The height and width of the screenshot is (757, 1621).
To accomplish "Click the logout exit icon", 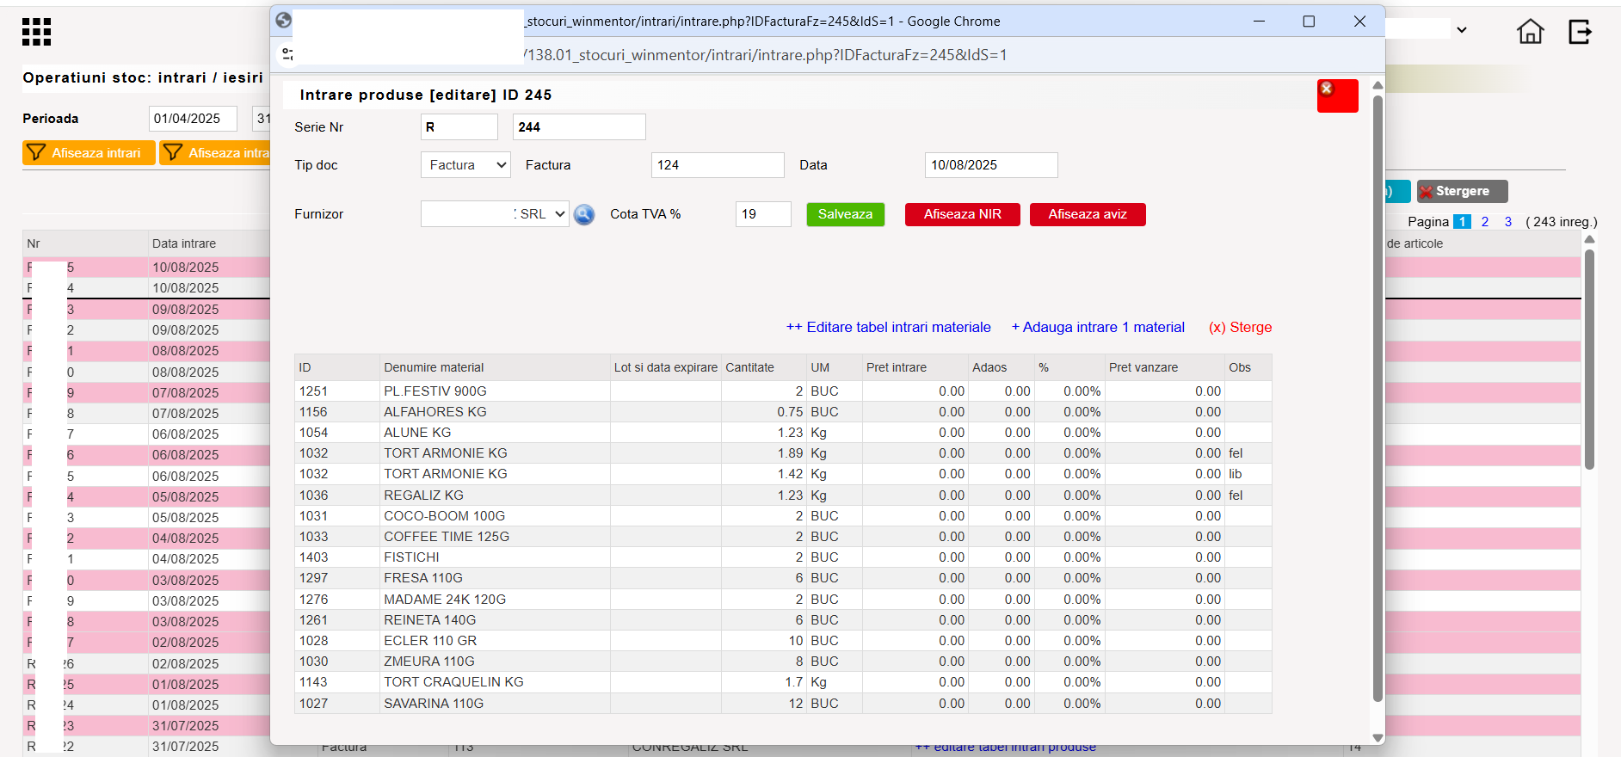I will pos(1580,32).
